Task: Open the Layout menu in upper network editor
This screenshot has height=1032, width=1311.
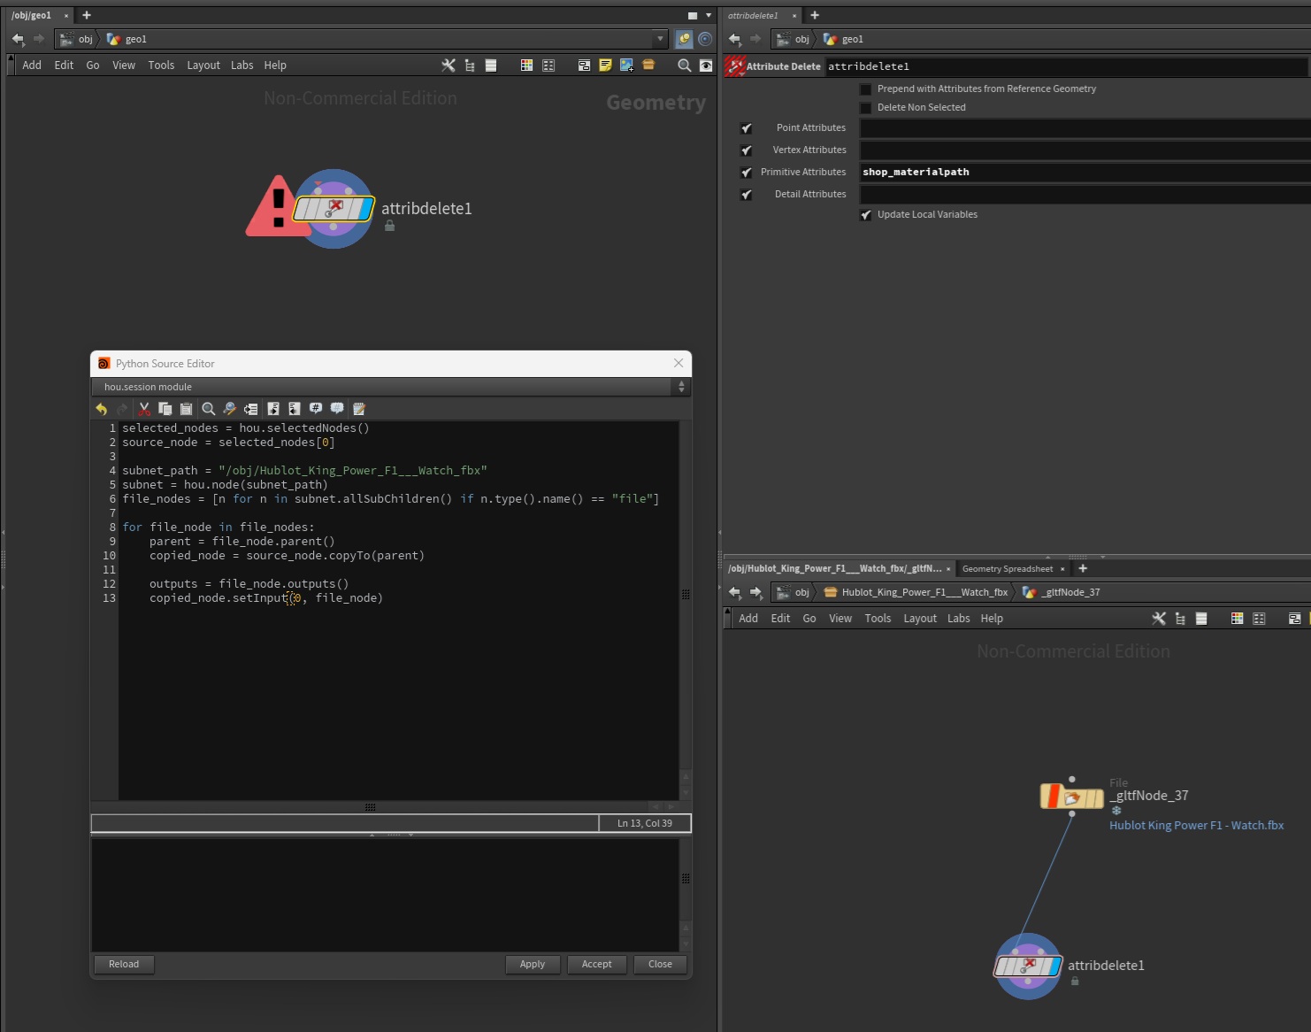Action: pyautogui.click(x=203, y=65)
